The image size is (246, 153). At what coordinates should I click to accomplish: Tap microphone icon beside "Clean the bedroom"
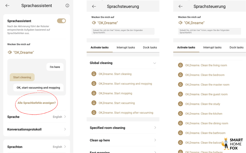[181, 75]
